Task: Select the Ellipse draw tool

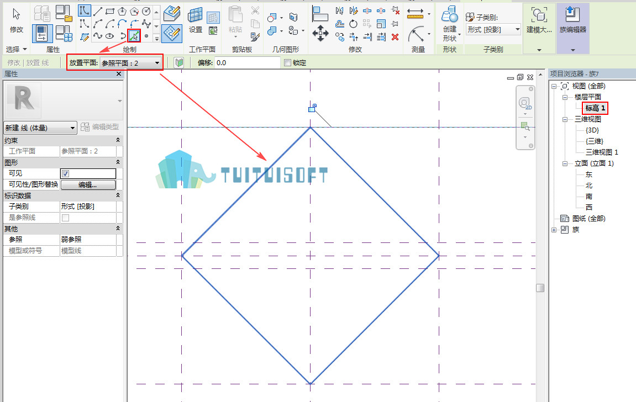Action: pos(109,36)
